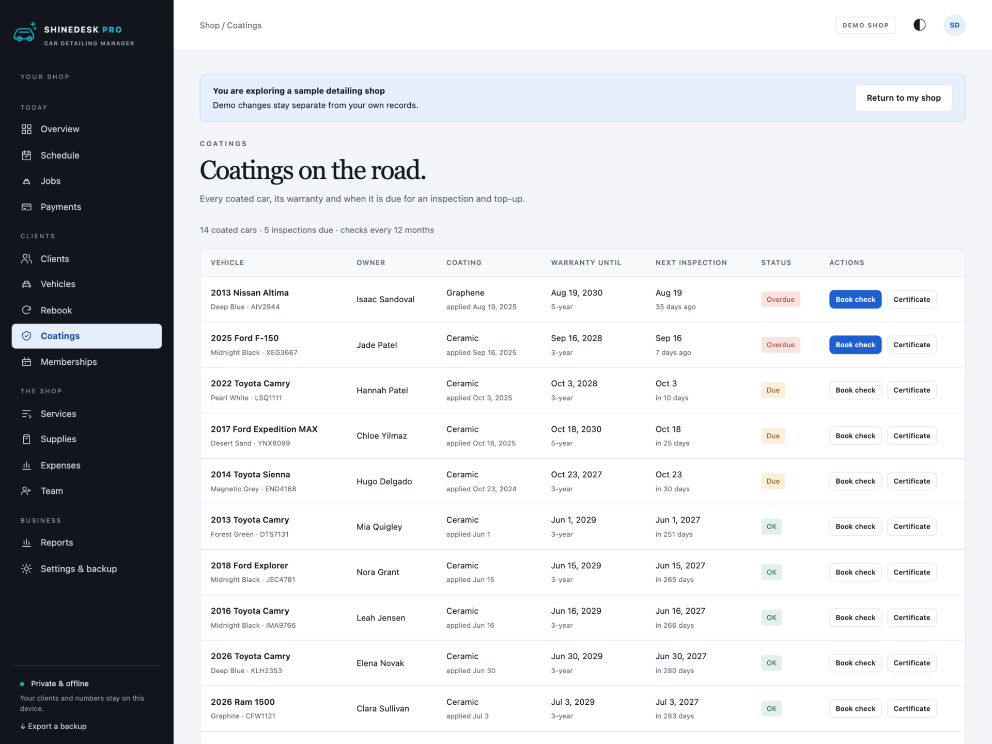This screenshot has width=992, height=744.
Task: Click the Memberships icon in sidebar
Action: [26, 362]
